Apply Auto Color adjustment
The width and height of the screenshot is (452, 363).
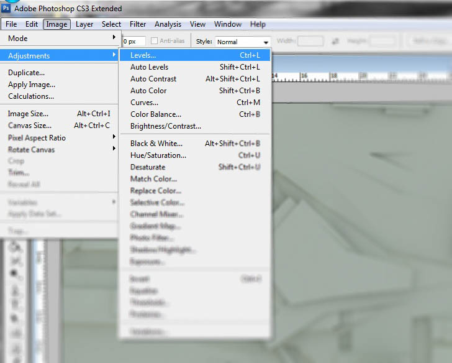click(195, 91)
